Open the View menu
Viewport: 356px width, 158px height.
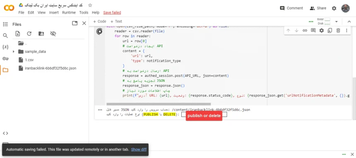[41, 12]
